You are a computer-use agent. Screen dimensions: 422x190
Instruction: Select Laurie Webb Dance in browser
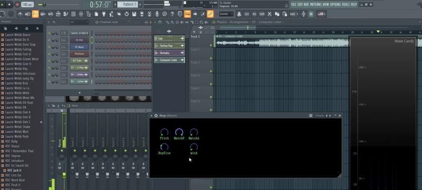click(18, 35)
